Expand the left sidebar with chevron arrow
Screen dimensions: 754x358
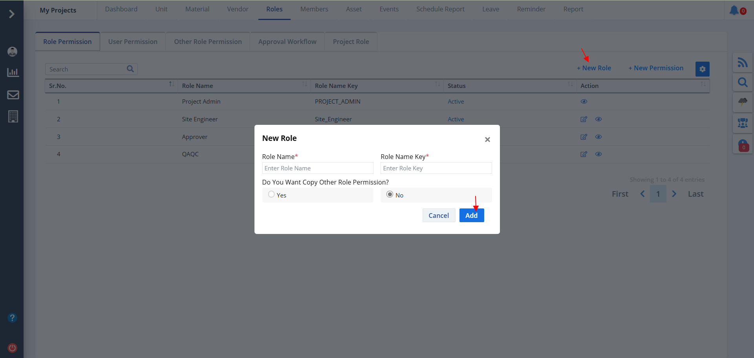coord(12,14)
